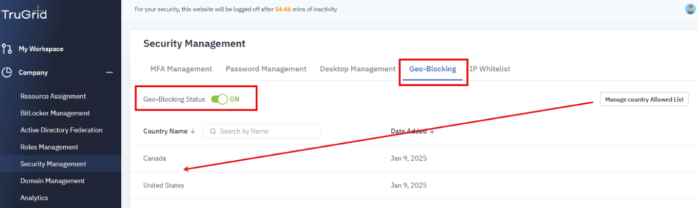Click the TruGrid logo
The height and width of the screenshot is (208, 698).
[24, 14]
